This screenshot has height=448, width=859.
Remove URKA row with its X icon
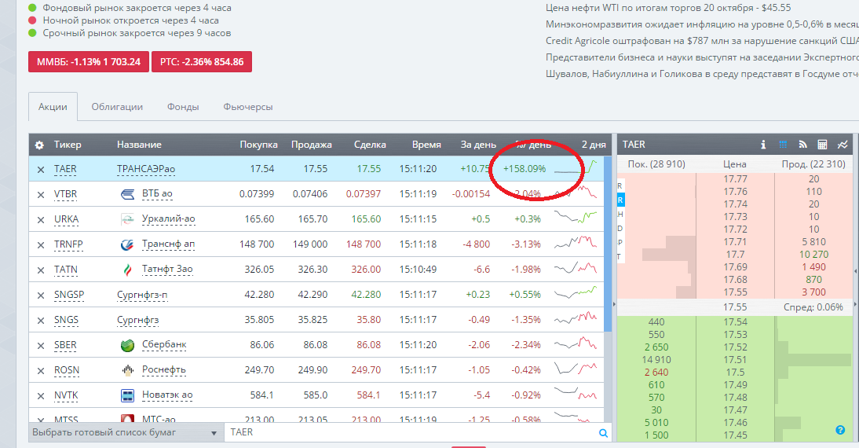pos(41,220)
